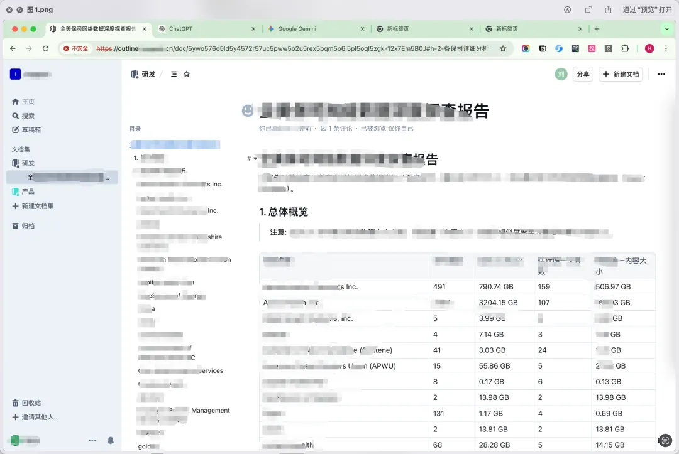Click the green user avatar near Share

[561, 74]
